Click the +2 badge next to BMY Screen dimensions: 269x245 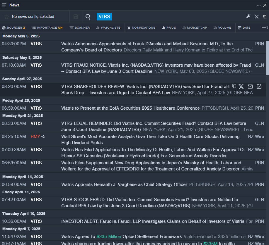pos(43,137)
